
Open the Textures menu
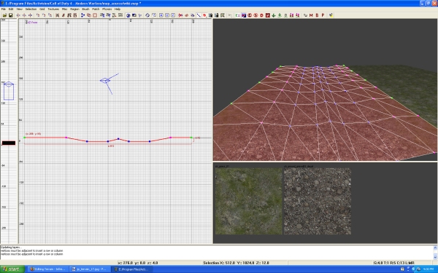pos(53,9)
